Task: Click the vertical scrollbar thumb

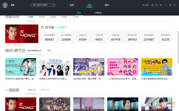Action: (178, 47)
